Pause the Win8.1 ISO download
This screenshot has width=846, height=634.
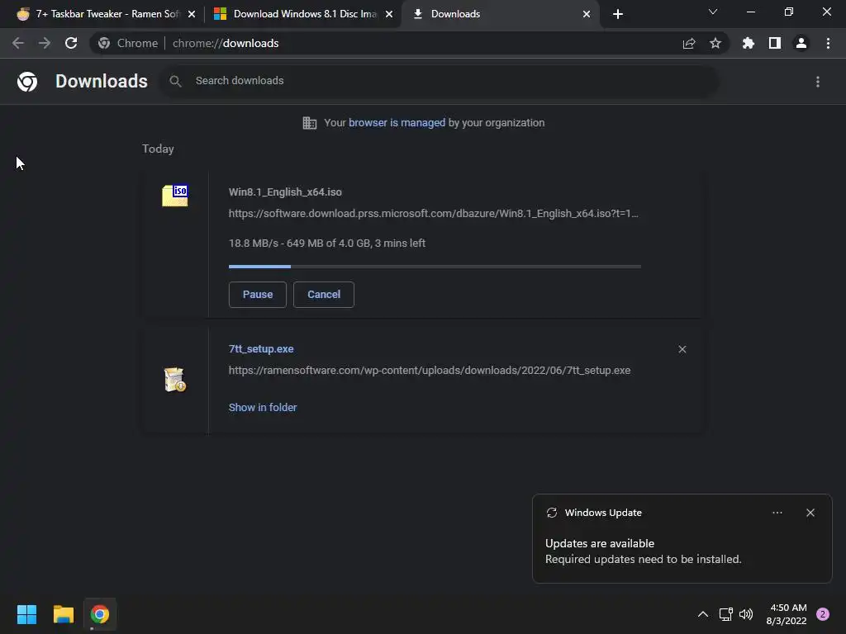258,295
